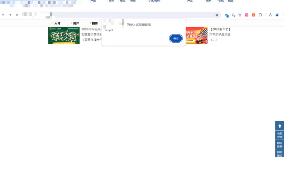Open the 网友投稿 sidebar button

280,144
